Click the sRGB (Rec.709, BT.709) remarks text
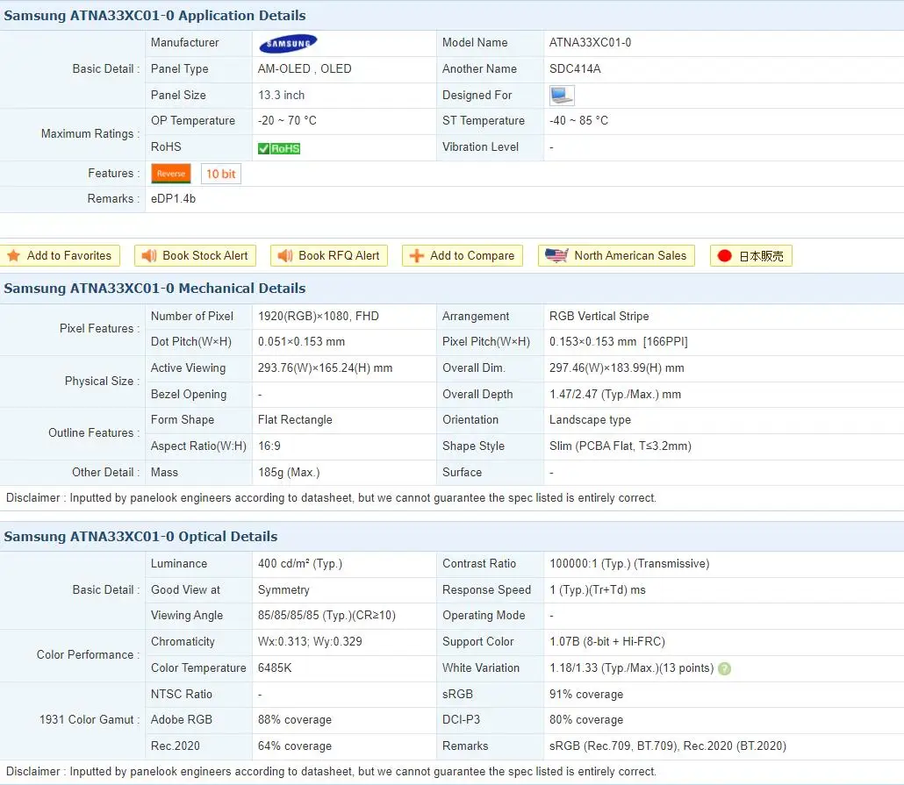This screenshot has height=785, width=904. pos(668,746)
